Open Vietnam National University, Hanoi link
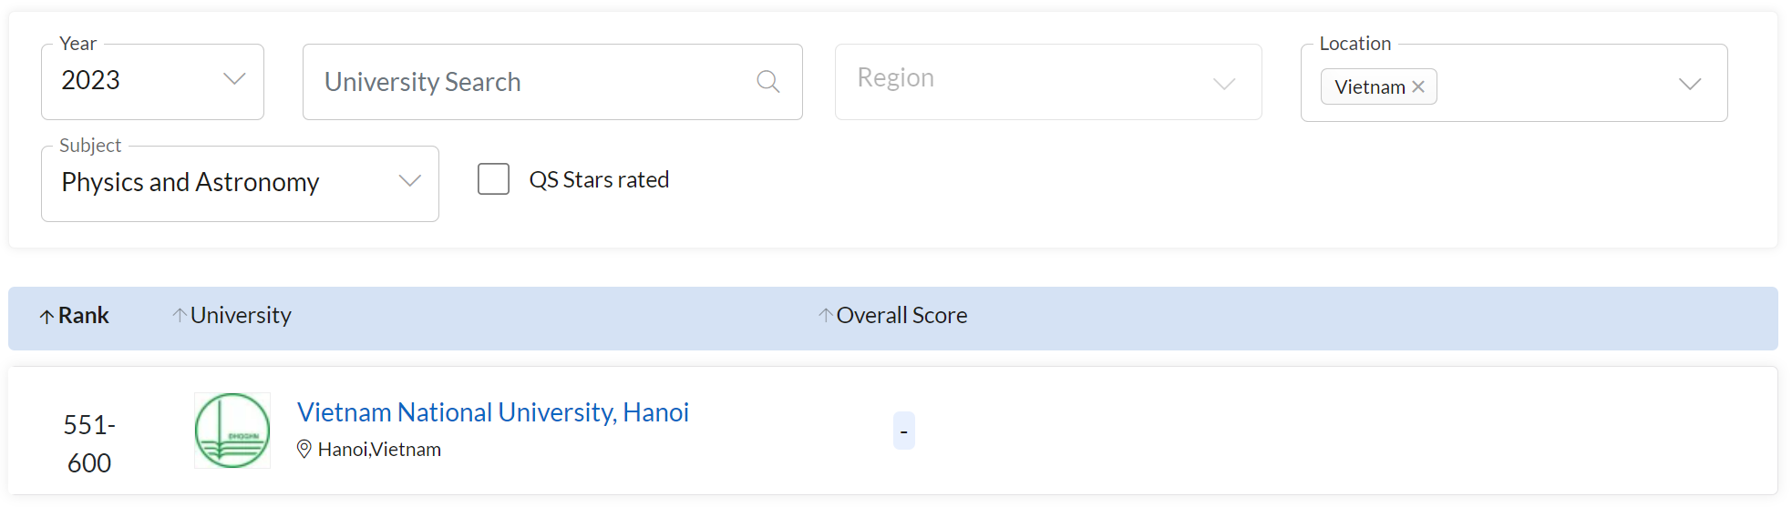Screen dimensions: 1792x507 pyautogui.click(x=492, y=412)
